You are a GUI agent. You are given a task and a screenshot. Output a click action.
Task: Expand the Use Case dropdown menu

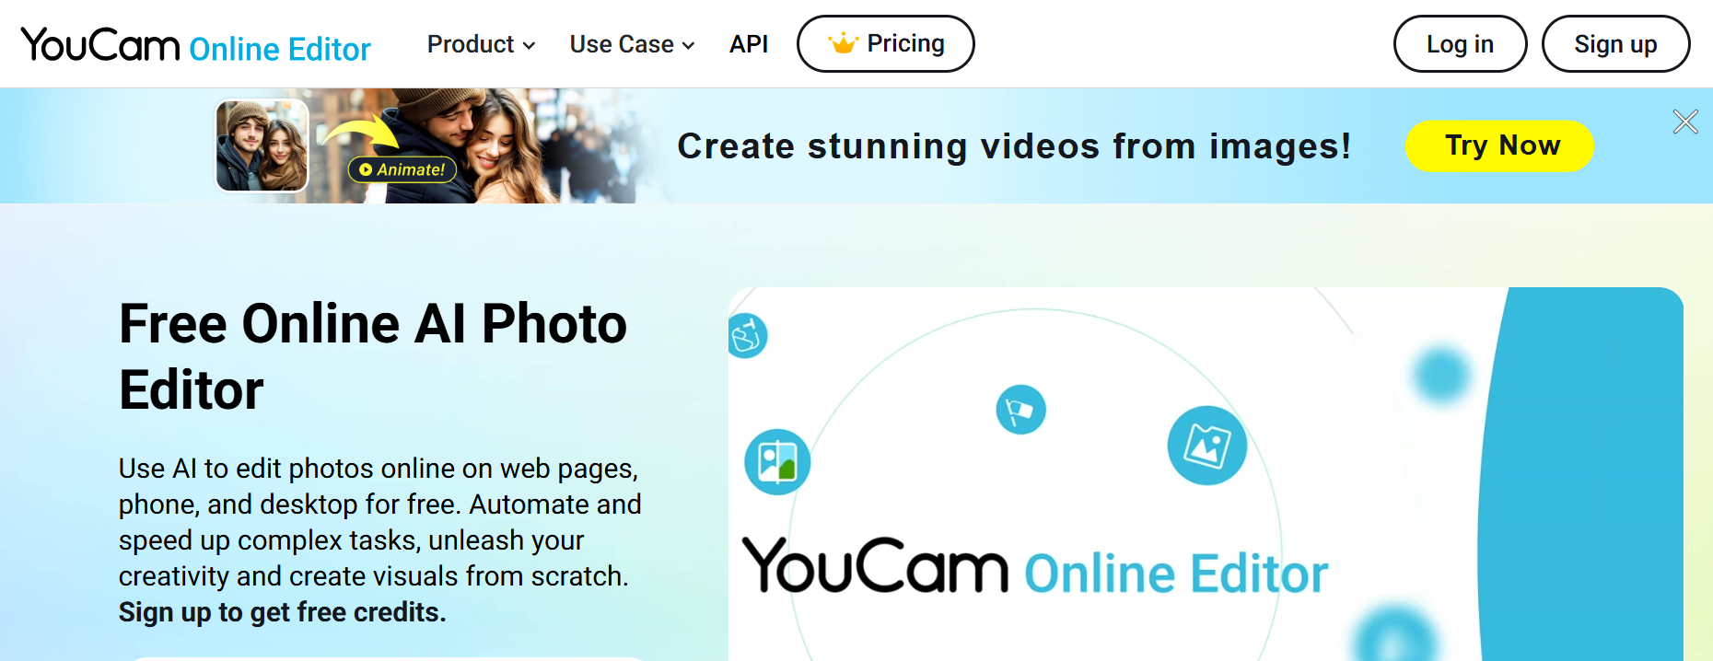[x=632, y=44]
